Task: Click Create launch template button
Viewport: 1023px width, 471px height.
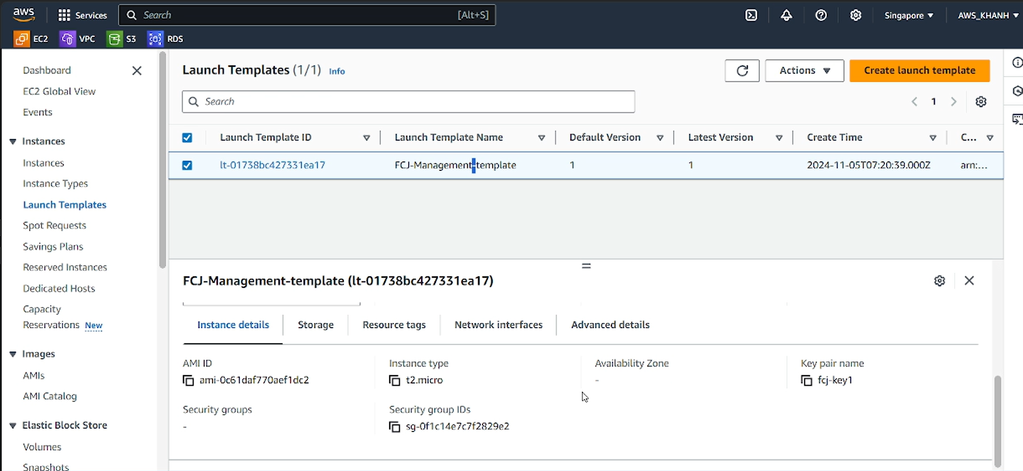Action: (x=920, y=70)
